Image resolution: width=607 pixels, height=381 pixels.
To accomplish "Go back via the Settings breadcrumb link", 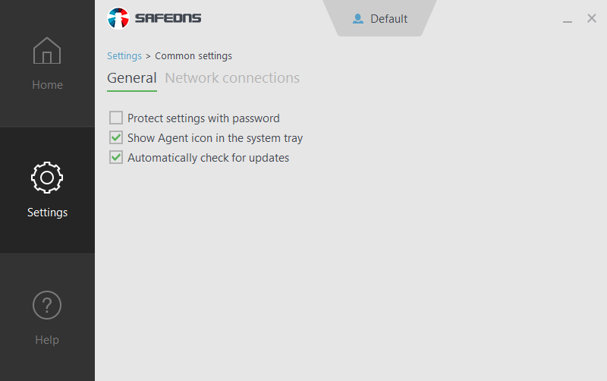I will pos(124,56).
